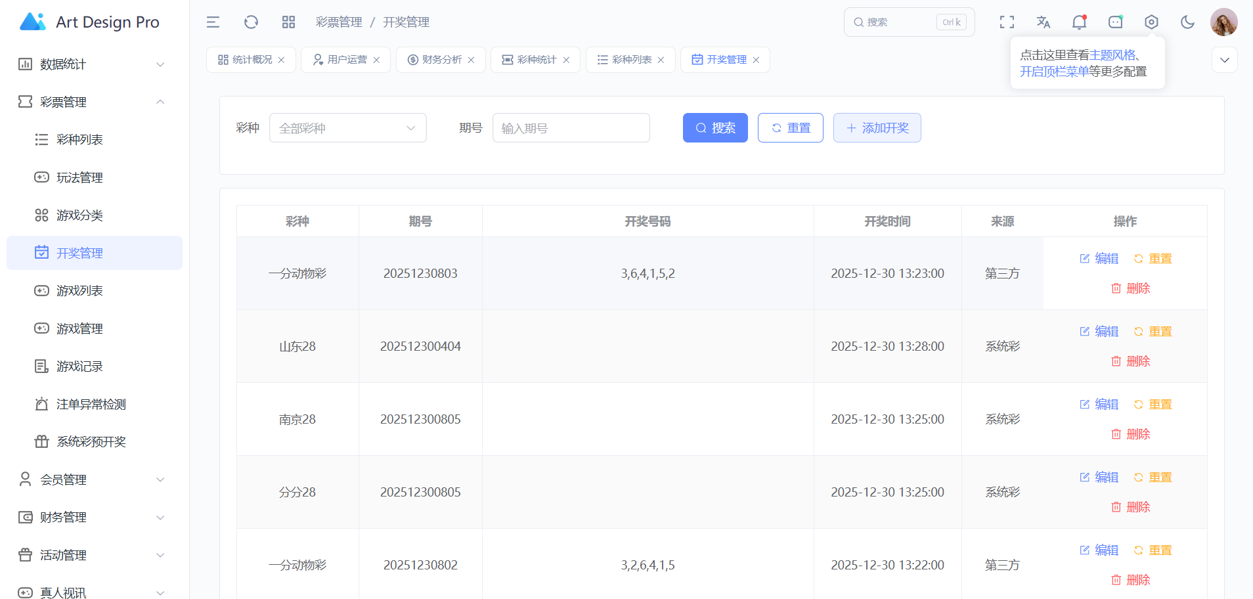Click the user avatar picture

point(1223,22)
